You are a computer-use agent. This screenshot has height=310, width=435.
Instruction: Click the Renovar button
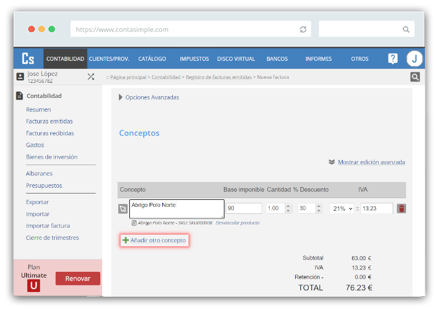pyautogui.click(x=78, y=278)
